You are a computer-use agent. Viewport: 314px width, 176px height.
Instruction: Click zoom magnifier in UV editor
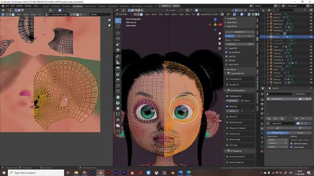[109, 20]
